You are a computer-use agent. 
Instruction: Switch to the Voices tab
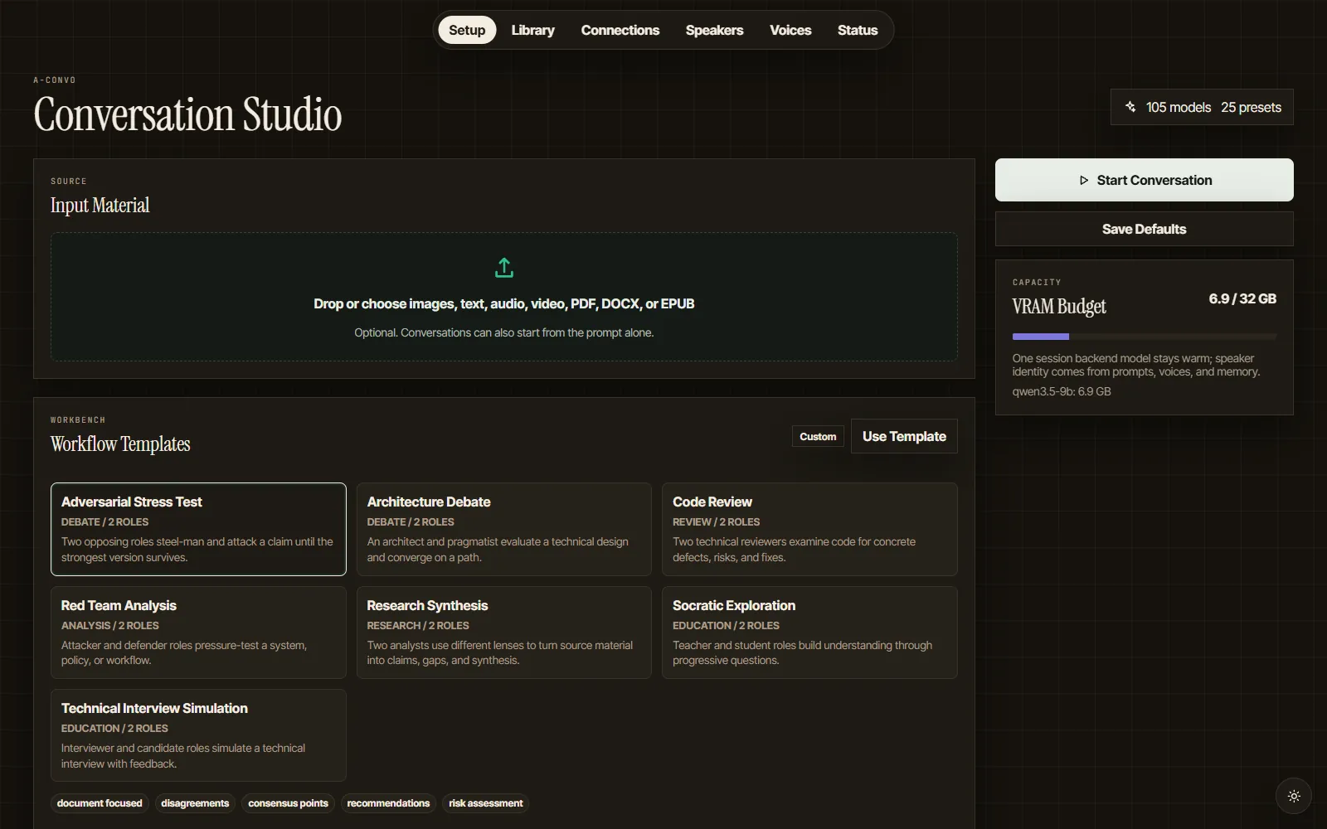pos(790,30)
